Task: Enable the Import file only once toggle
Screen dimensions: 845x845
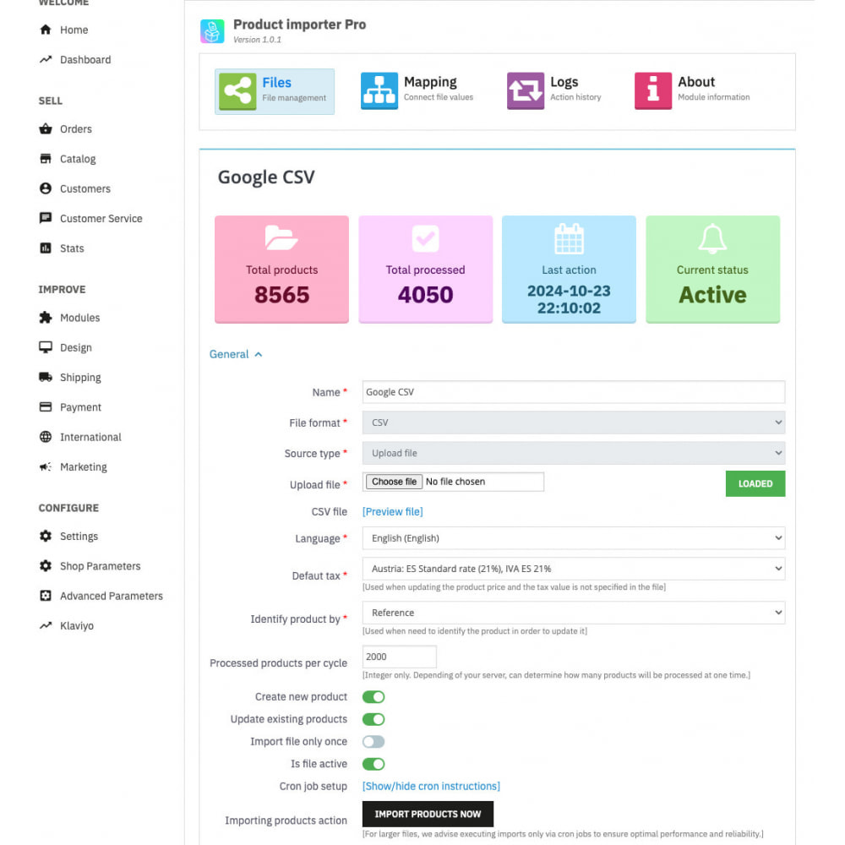Action: (x=373, y=741)
